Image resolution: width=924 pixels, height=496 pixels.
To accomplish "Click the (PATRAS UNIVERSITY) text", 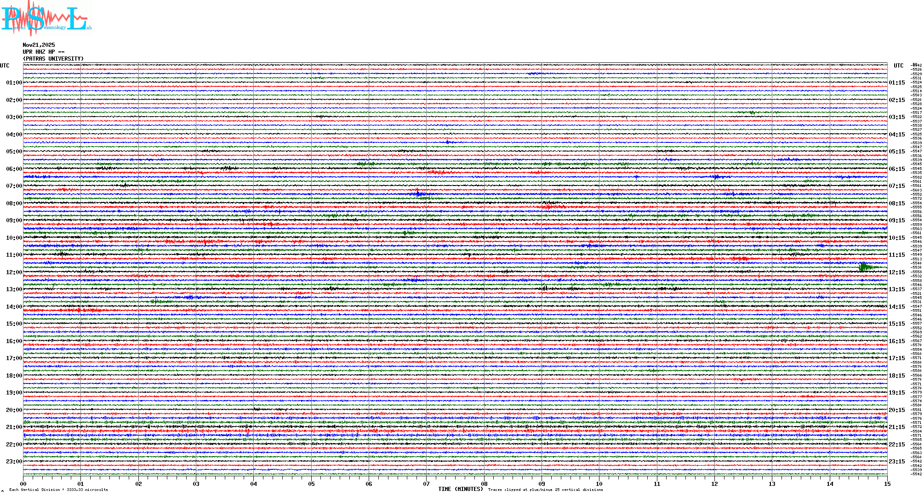I will pyautogui.click(x=53, y=59).
